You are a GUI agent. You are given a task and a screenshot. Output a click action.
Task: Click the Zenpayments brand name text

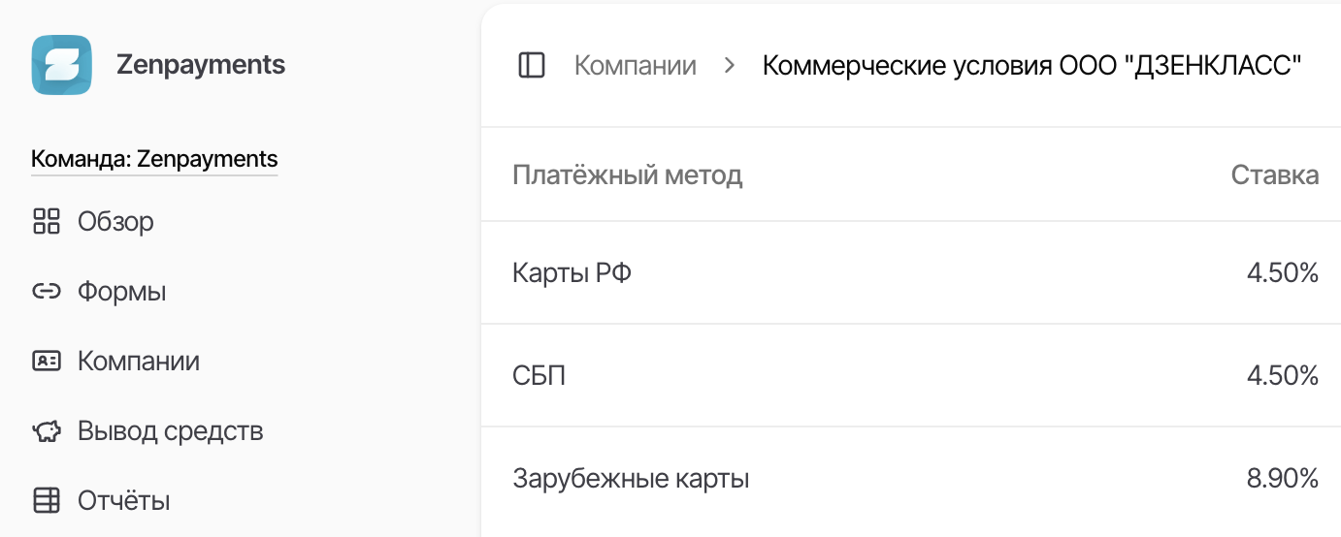coord(200,65)
